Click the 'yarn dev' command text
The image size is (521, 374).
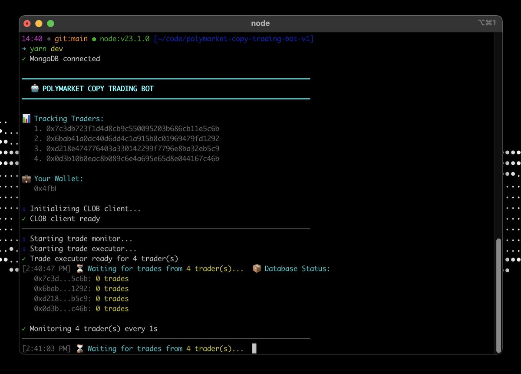pos(46,49)
